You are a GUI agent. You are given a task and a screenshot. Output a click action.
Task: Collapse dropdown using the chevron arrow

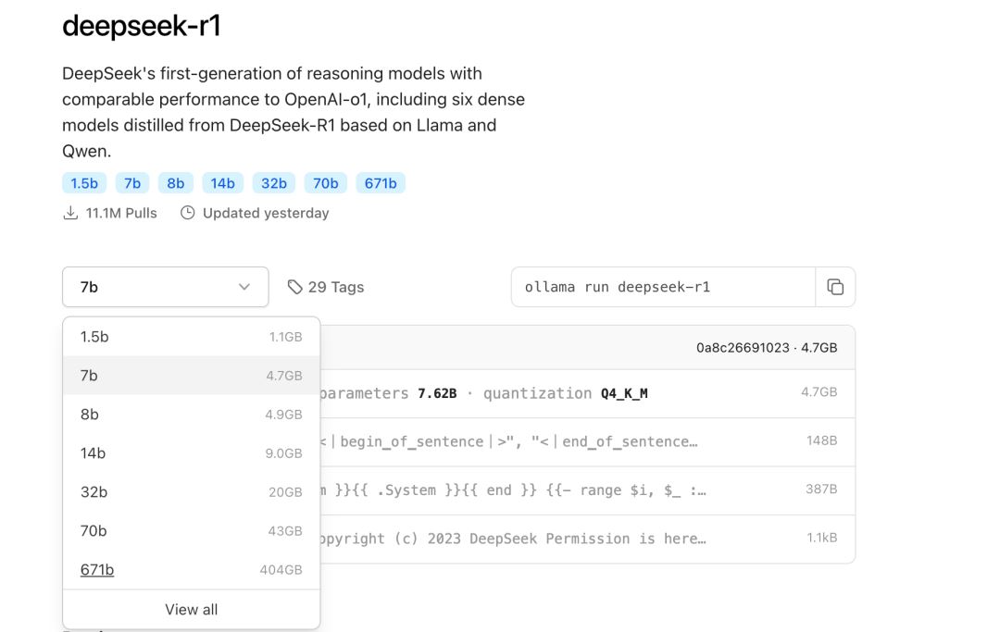tap(244, 287)
